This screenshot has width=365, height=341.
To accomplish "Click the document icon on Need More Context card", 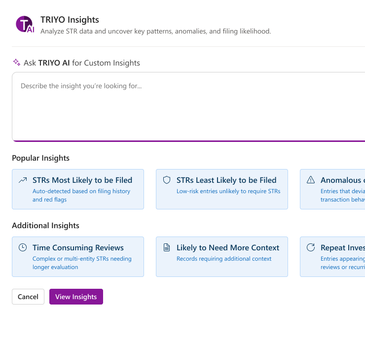I will [x=167, y=248].
